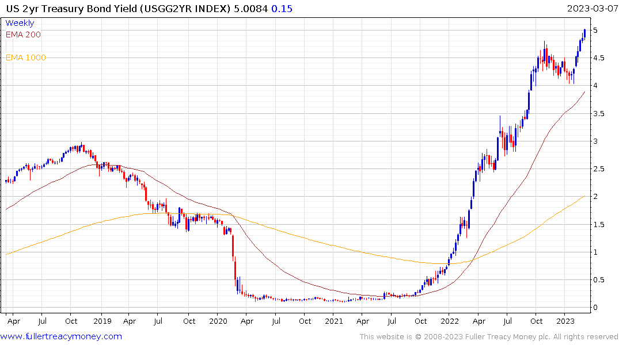The height and width of the screenshot is (345, 619).
Task: Click the copyright Fuller Treacy Money text
Action: [489, 337]
